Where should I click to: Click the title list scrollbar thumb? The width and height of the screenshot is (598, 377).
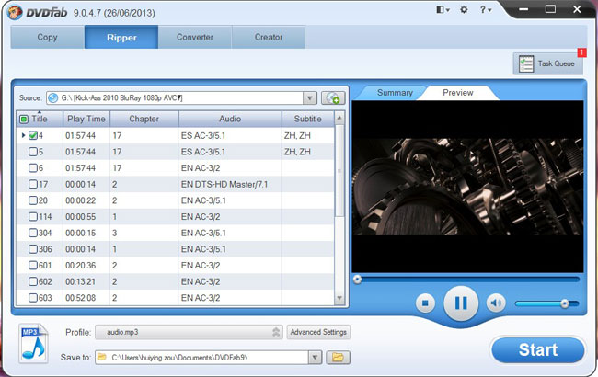point(339,172)
